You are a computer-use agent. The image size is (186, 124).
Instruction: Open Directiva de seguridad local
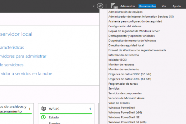pos(126,45)
